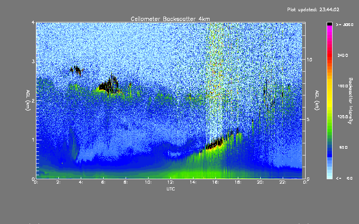Click the "18:" UTC hour tick label

coord(238,182)
